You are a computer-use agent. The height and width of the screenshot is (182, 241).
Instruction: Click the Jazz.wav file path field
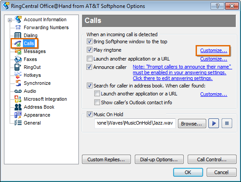tap(135, 123)
